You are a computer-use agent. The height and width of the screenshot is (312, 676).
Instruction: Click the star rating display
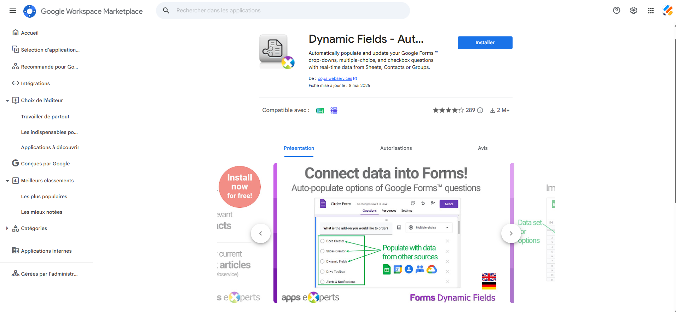[x=449, y=110]
